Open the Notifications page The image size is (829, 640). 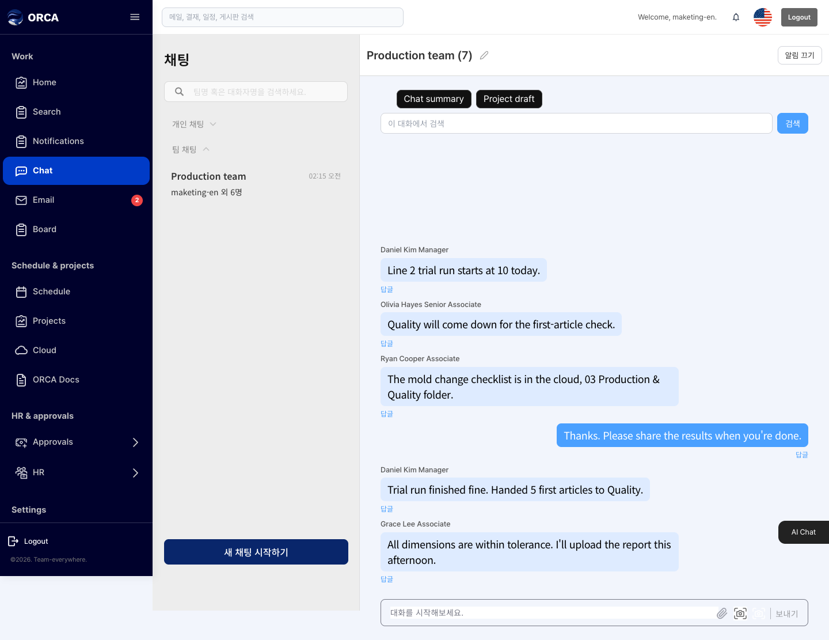[x=76, y=141]
